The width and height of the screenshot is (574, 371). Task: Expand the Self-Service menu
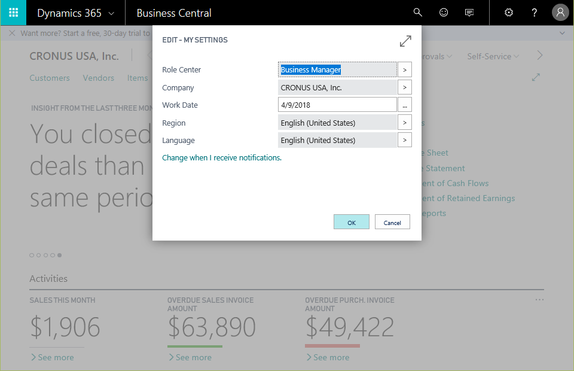(493, 56)
